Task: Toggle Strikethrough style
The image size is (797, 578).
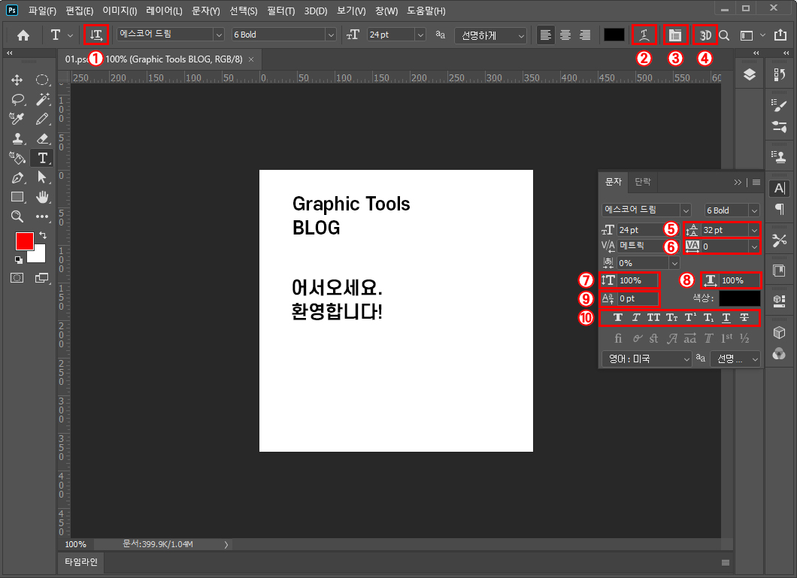Action: (x=744, y=317)
